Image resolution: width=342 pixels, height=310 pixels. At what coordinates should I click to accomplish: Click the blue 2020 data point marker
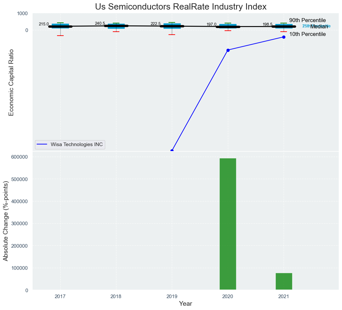pos(228,50)
